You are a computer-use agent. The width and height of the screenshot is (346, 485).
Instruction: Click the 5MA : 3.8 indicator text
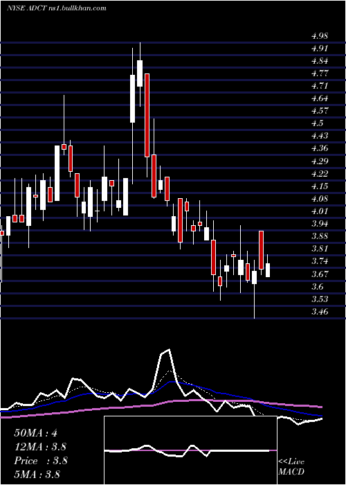click(x=37, y=474)
